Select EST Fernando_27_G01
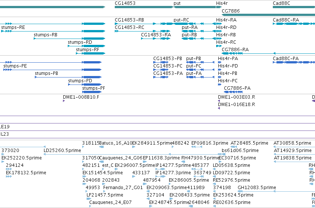This screenshot has width=315, height=208. coord(104,191)
